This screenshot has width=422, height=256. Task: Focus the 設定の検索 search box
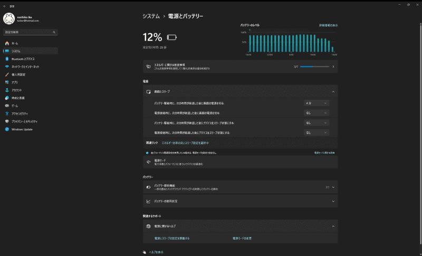tap(31, 32)
